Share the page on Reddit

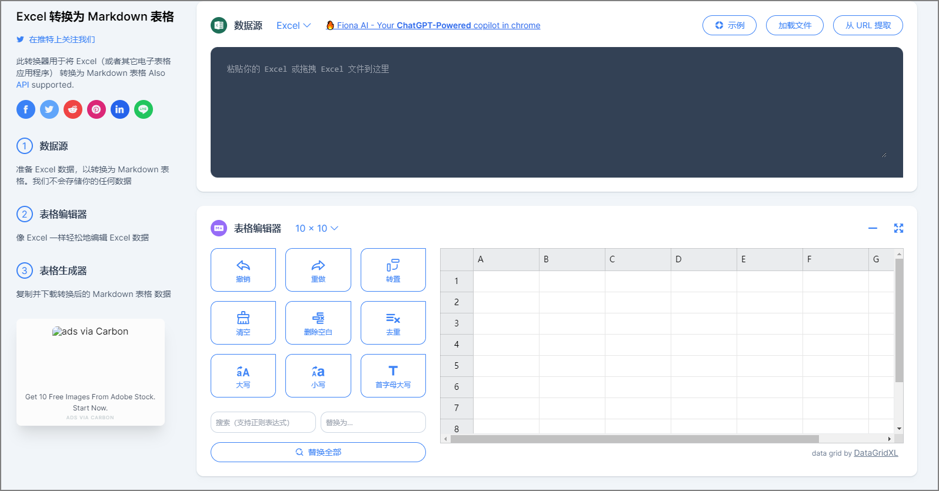(73, 109)
